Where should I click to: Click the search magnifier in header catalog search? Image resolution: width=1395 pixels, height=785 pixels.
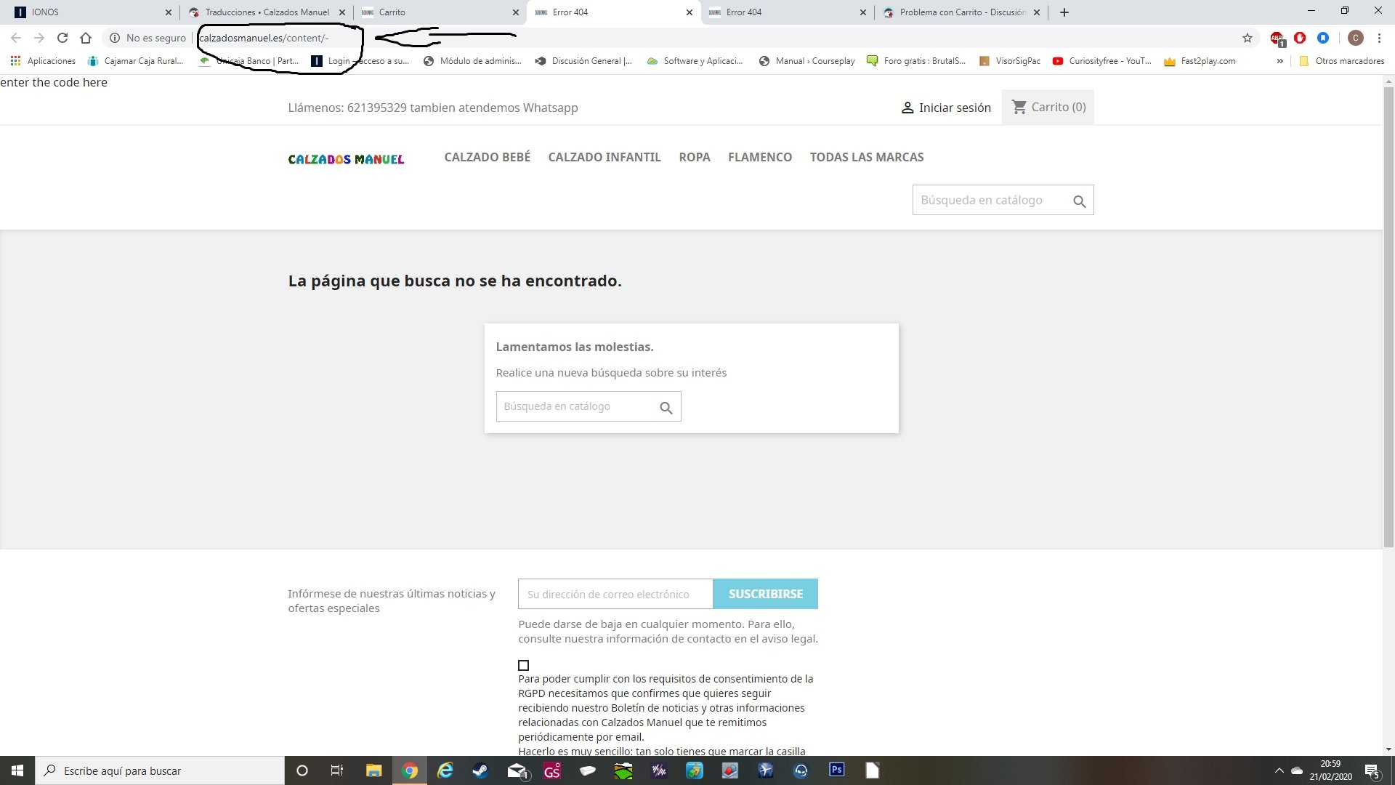click(x=1079, y=201)
